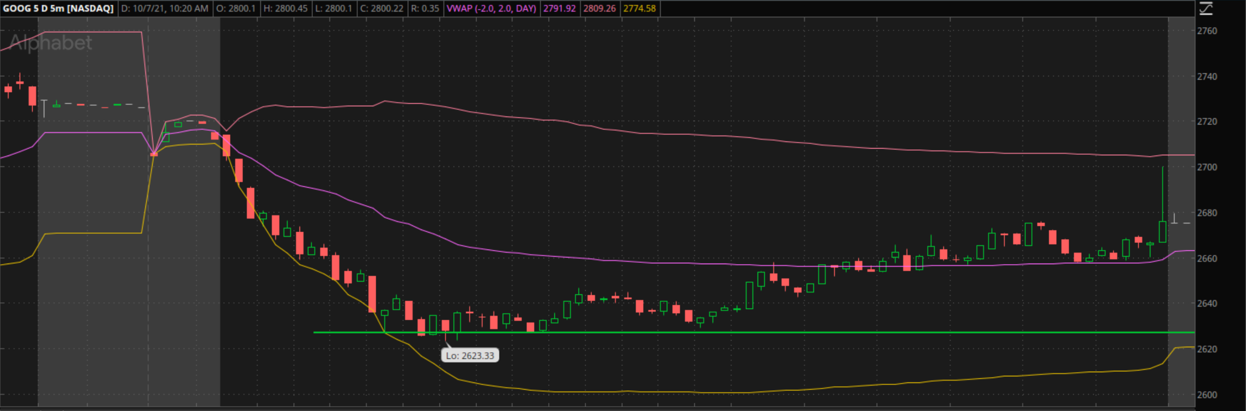This screenshot has width=1246, height=411.
Task: Click the 2720 price axis label
Action: pos(1207,121)
